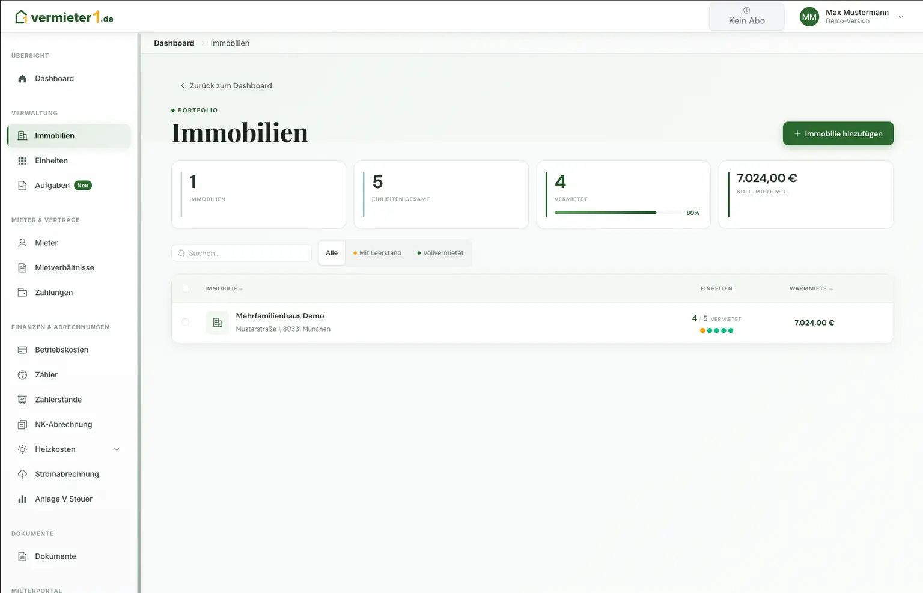Click the Heizkosten sun icon
The height and width of the screenshot is (593, 923).
point(22,449)
